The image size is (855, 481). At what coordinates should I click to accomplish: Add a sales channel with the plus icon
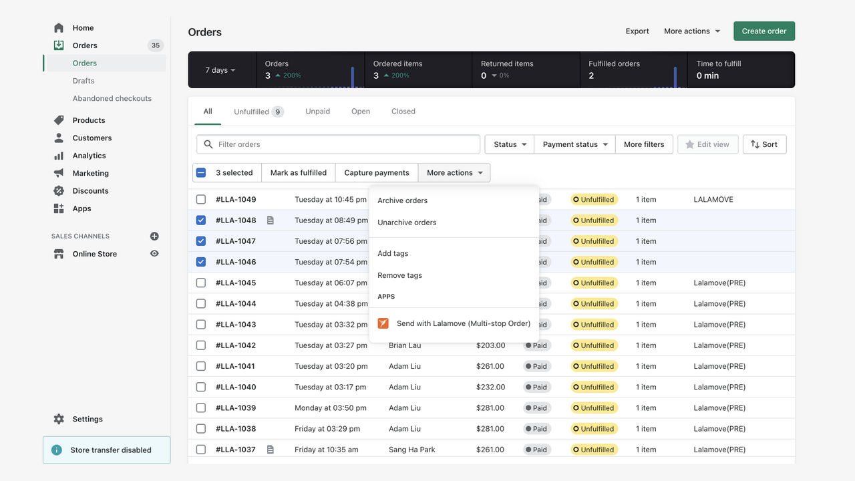click(x=154, y=236)
